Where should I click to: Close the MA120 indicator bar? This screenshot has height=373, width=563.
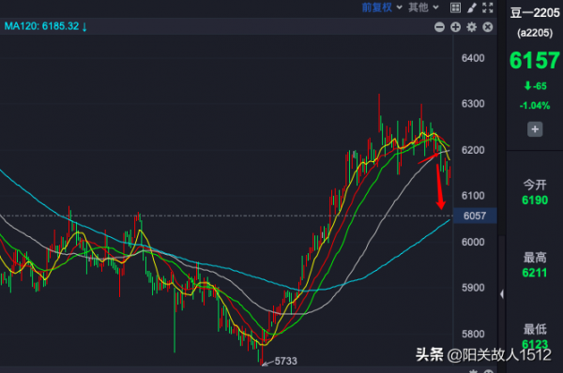488,27
